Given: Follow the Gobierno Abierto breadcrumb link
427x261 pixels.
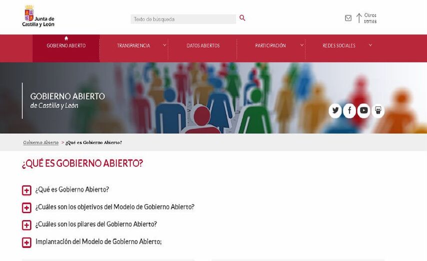Looking at the screenshot, I should 41,142.
